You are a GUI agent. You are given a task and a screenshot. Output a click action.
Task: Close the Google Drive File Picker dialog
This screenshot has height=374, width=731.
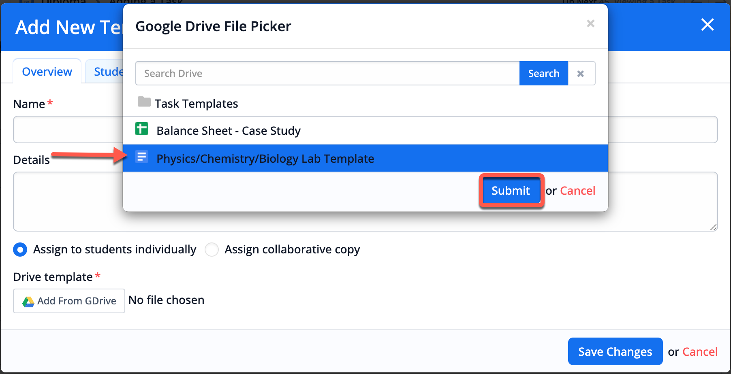590,24
